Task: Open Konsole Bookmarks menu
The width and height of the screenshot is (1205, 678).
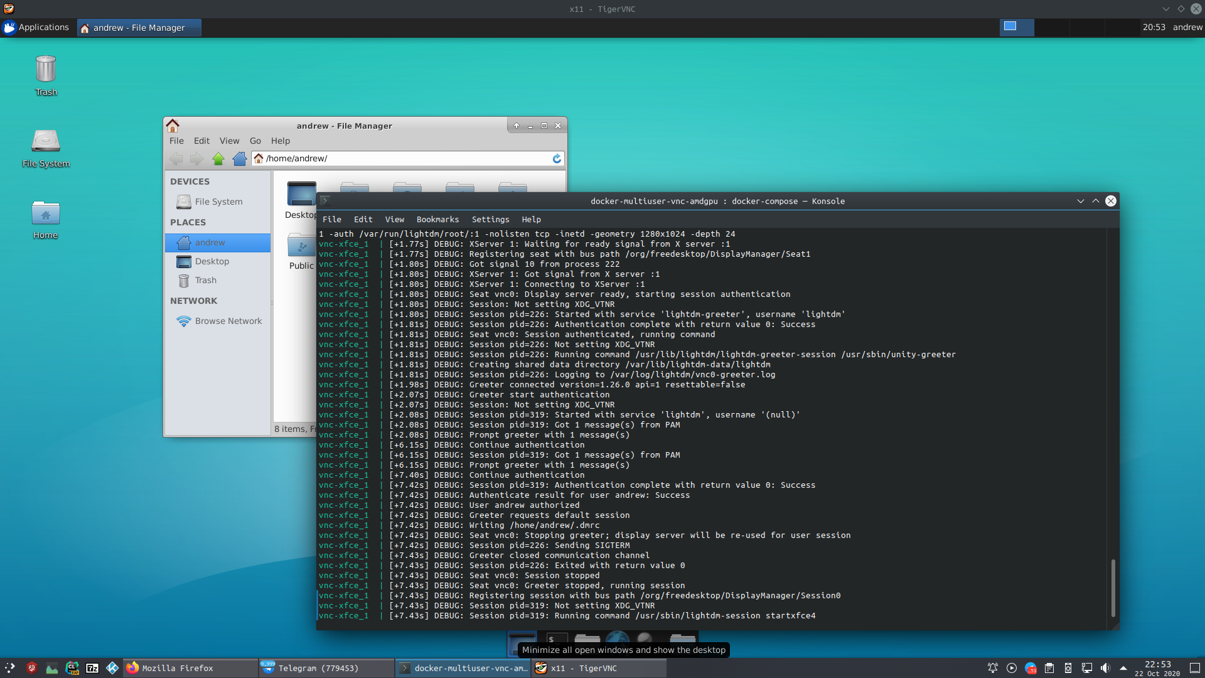Action: pos(437,219)
